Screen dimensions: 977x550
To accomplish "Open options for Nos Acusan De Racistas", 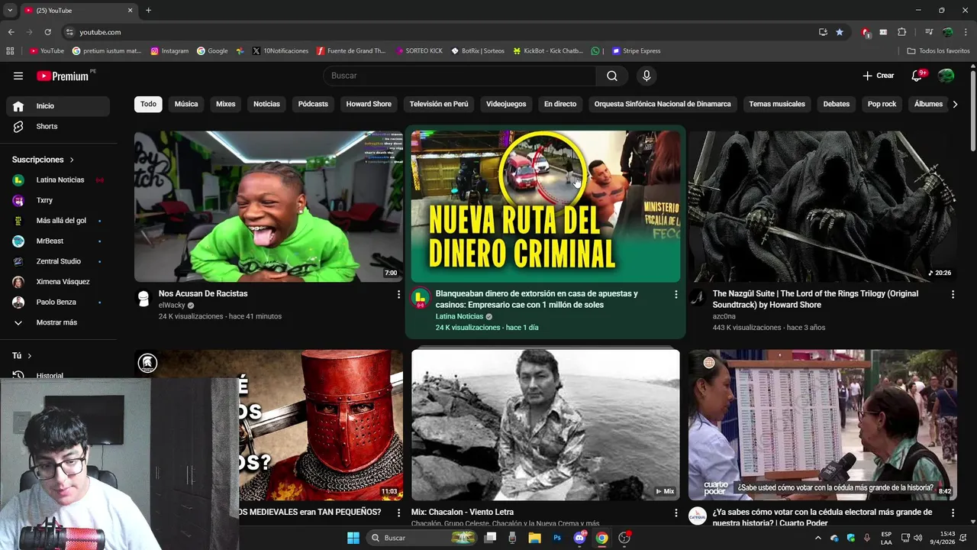I will (x=398, y=294).
